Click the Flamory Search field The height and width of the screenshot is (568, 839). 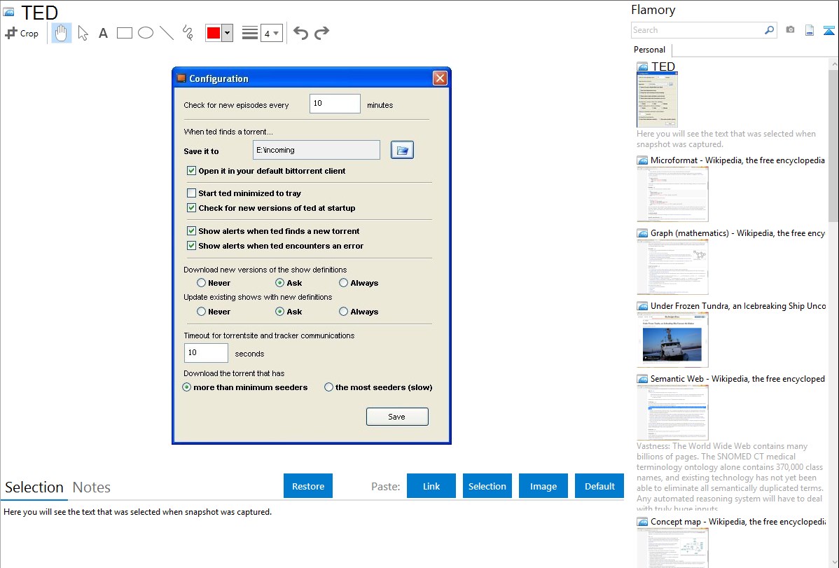pyautogui.click(x=697, y=30)
